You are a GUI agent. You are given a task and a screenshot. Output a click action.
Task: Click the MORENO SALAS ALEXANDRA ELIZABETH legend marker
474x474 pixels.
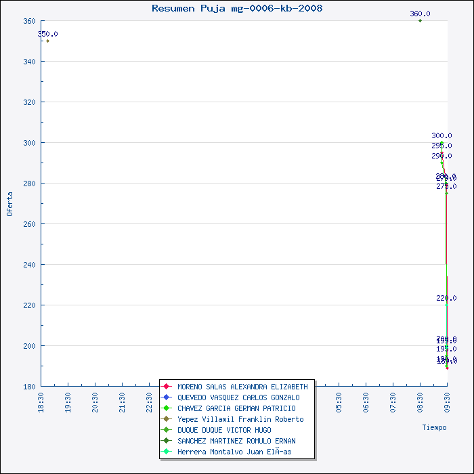click(x=166, y=387)
